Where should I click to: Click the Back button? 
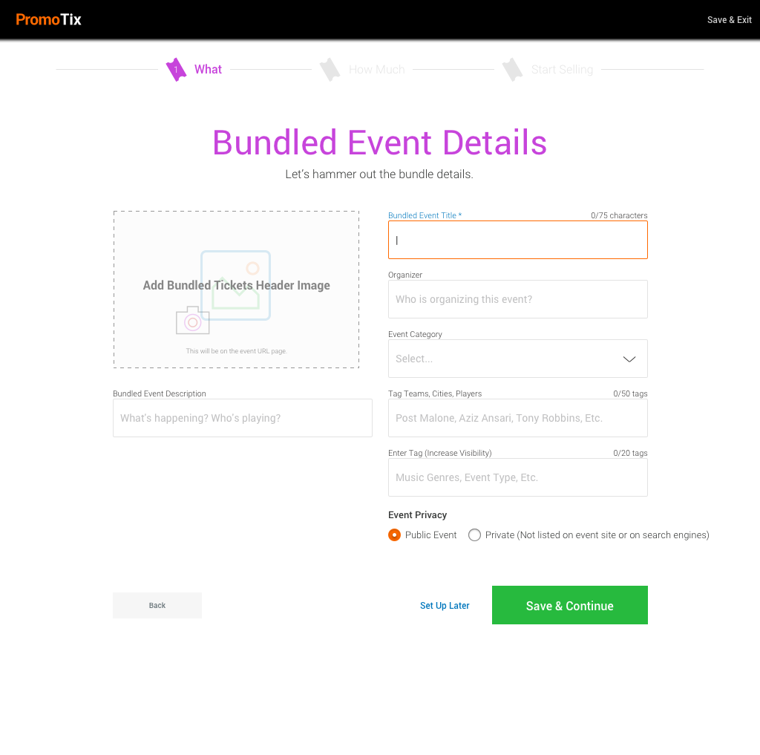(157, 605)
